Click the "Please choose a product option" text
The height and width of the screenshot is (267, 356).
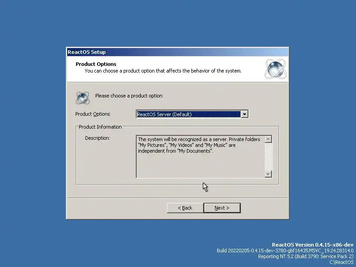pos(129,96)
